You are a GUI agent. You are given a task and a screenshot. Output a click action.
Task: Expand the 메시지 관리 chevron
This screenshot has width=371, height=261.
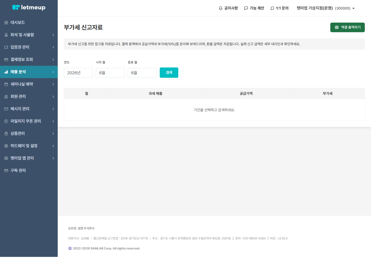[x=53, y=109]
